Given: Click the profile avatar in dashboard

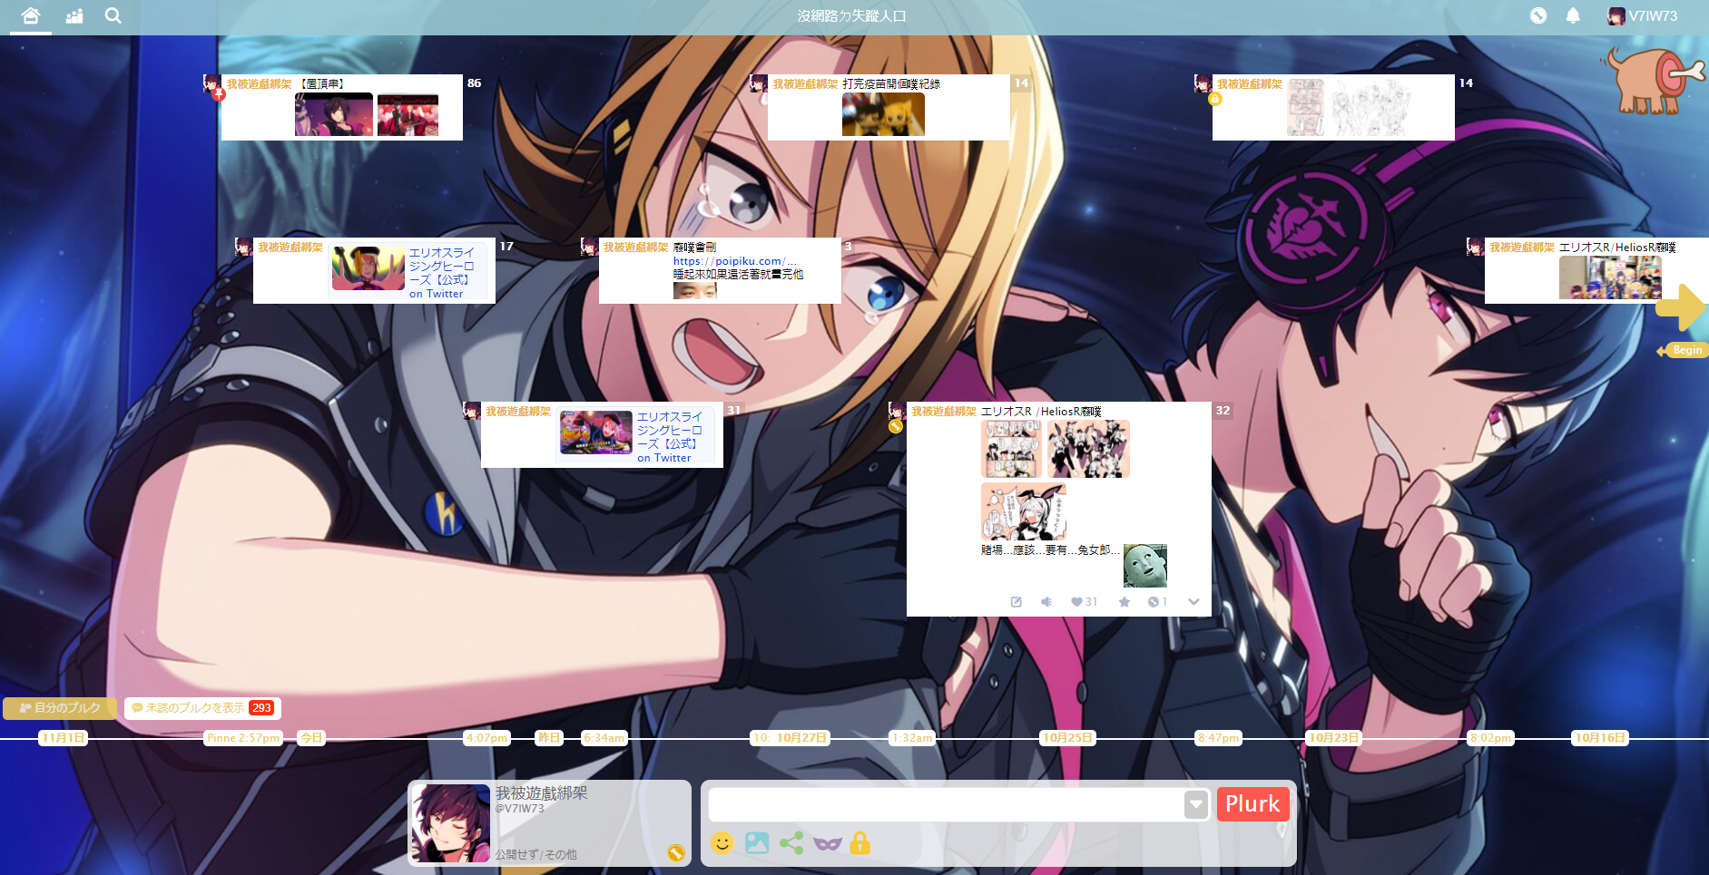Looking at the screenshot, I should point(451,823).
